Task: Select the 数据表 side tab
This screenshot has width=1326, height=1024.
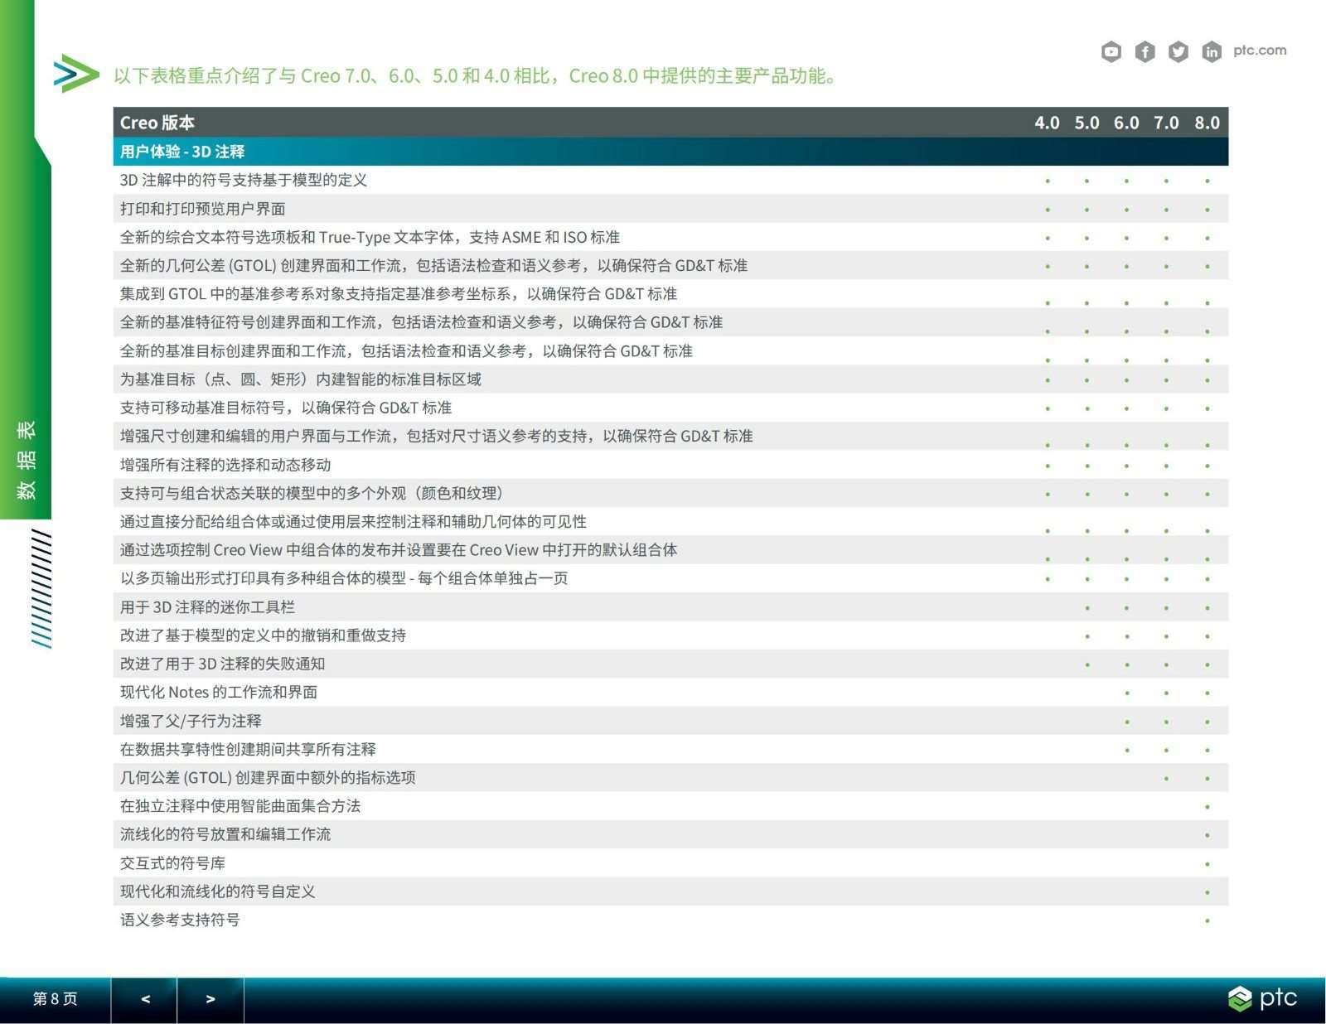Action: coord(26,460)
